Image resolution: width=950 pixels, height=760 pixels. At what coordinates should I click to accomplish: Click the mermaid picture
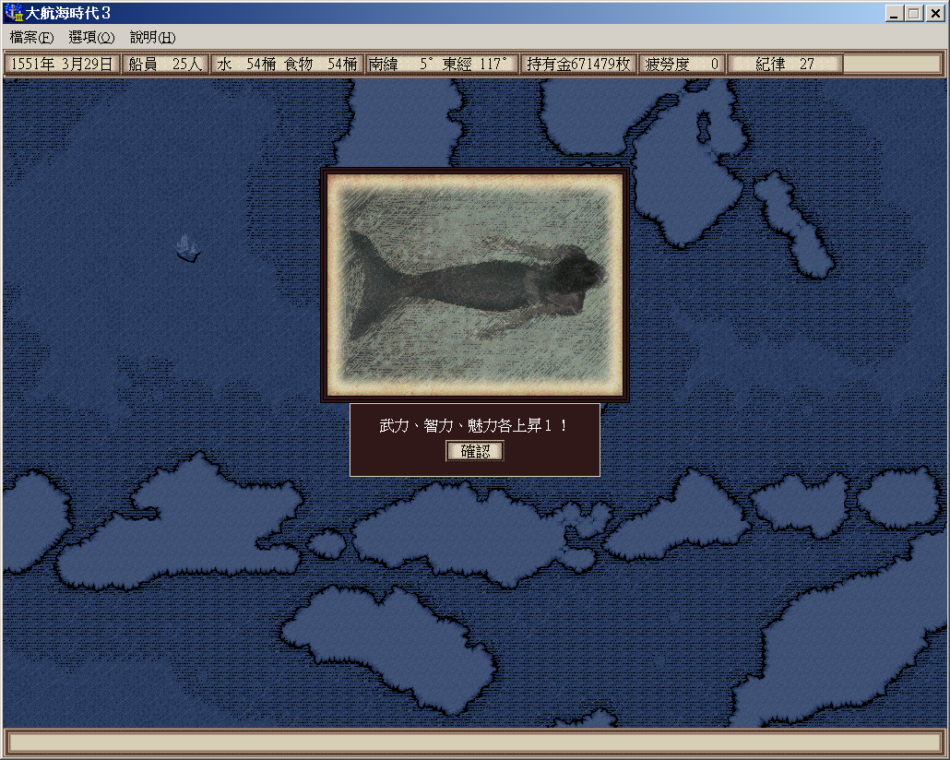click(475, 284)
